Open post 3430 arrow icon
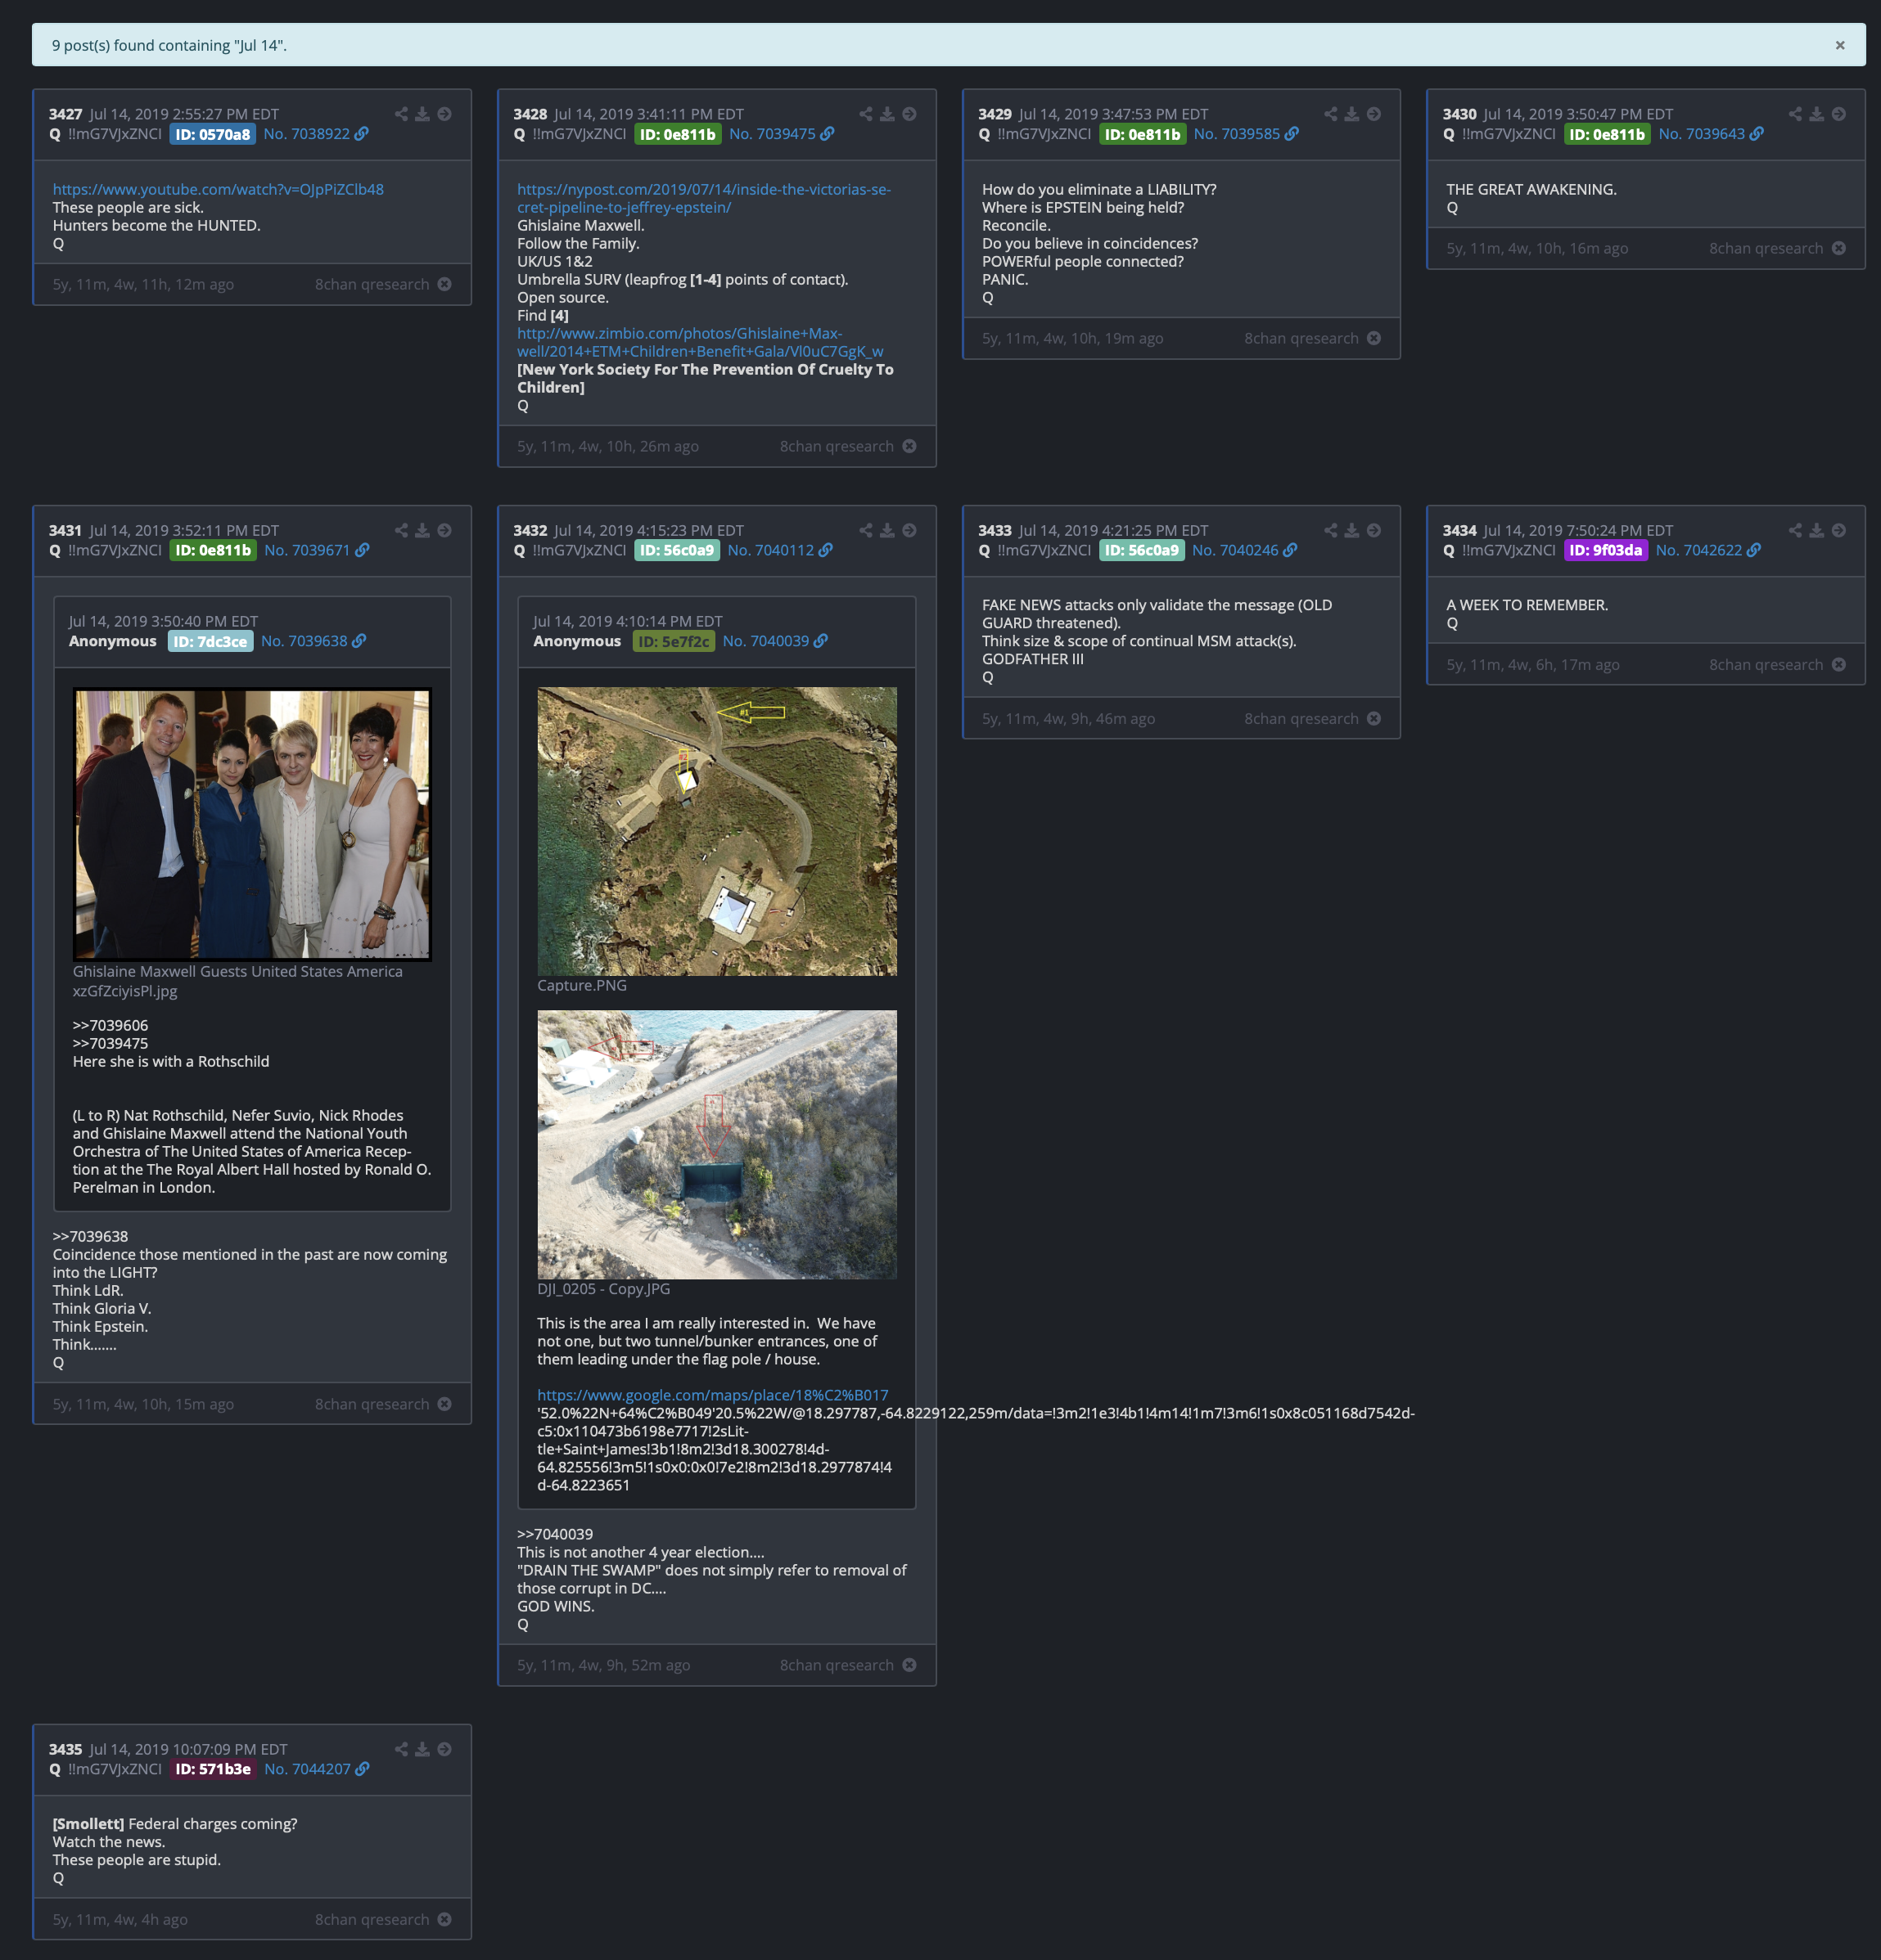This screenshot has height=1960, width=1881. click(x=1838, y=114)
